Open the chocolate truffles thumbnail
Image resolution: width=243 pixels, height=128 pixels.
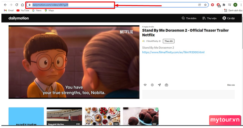point(141,116)
